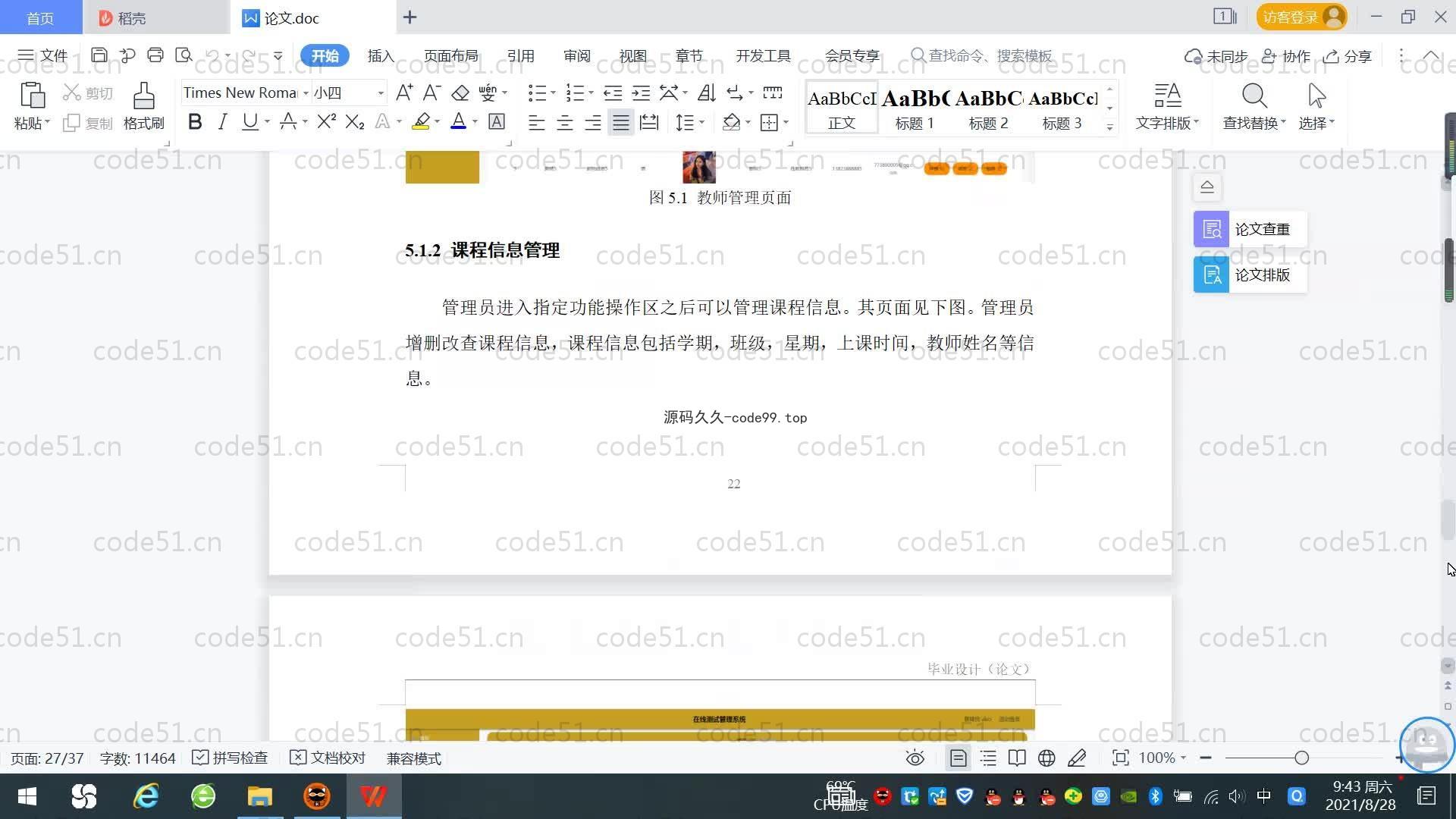
Task: Toggle bold formatting
Action: coord(195,121)
